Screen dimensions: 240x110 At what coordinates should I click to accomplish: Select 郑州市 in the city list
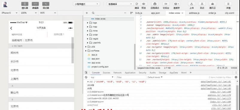point(41,53)
